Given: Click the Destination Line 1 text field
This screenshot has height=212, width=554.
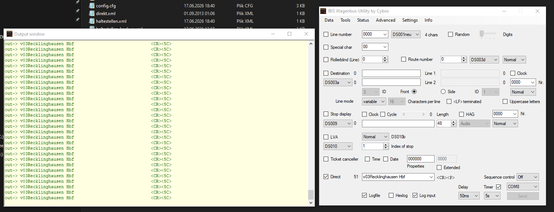Looking at the screenshot, I should [391, 73].
